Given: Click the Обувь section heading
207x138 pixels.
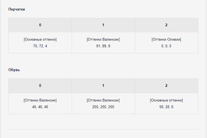Looking at the screenshot, I should pyautogui.click(x=14, y=70).
